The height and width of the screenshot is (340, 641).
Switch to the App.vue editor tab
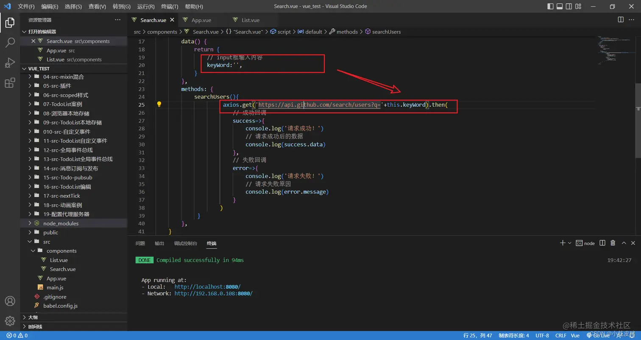[201, 20]
